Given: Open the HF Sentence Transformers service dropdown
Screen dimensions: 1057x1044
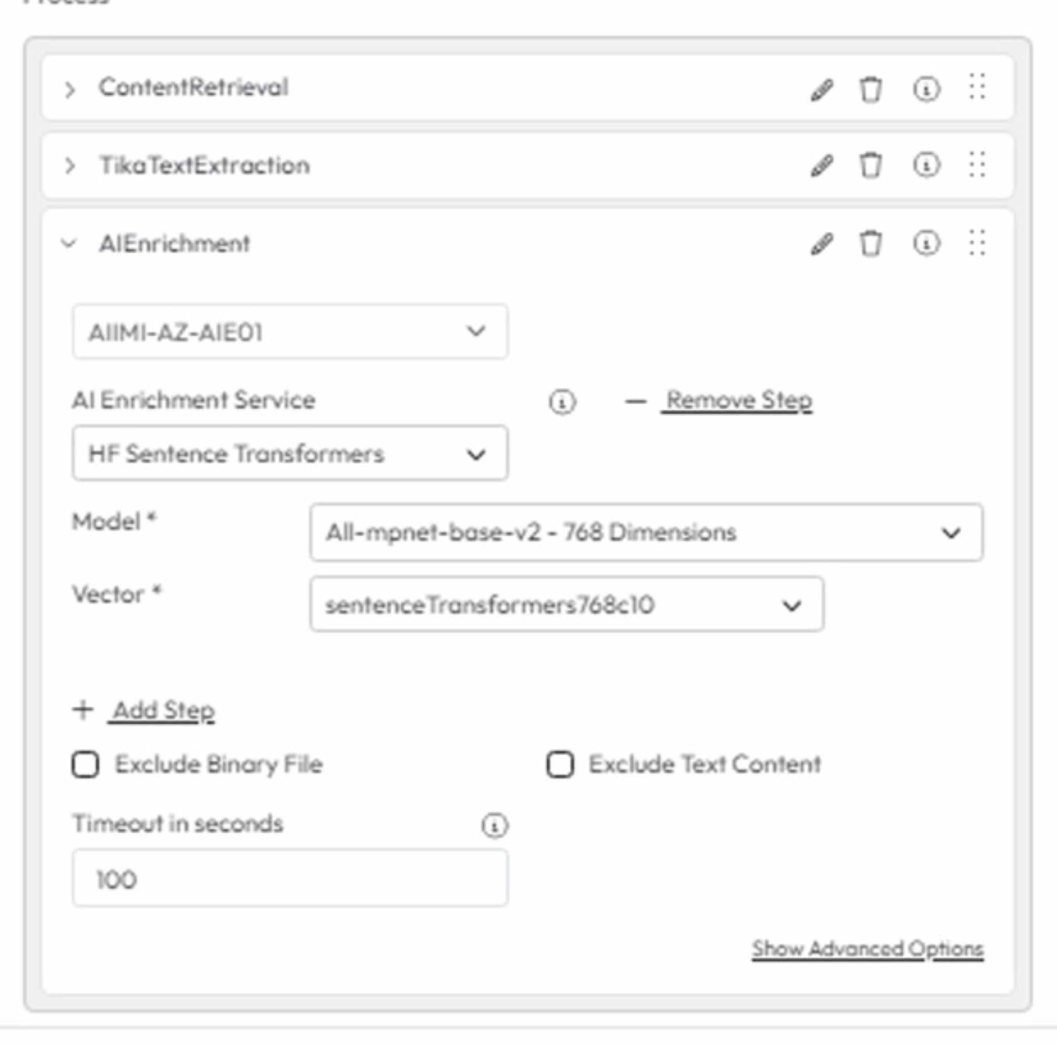Looking at the screenshot, I should click(290, 453).
